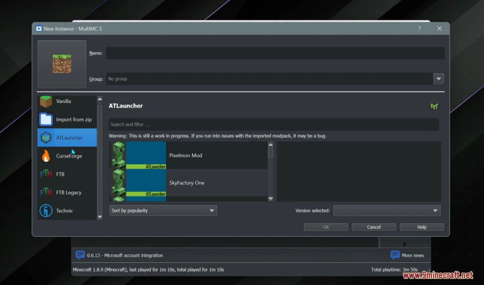484x285 pixels.
Task: Click sidebar scrollbar up arrow
Action: tap(100, 99)
